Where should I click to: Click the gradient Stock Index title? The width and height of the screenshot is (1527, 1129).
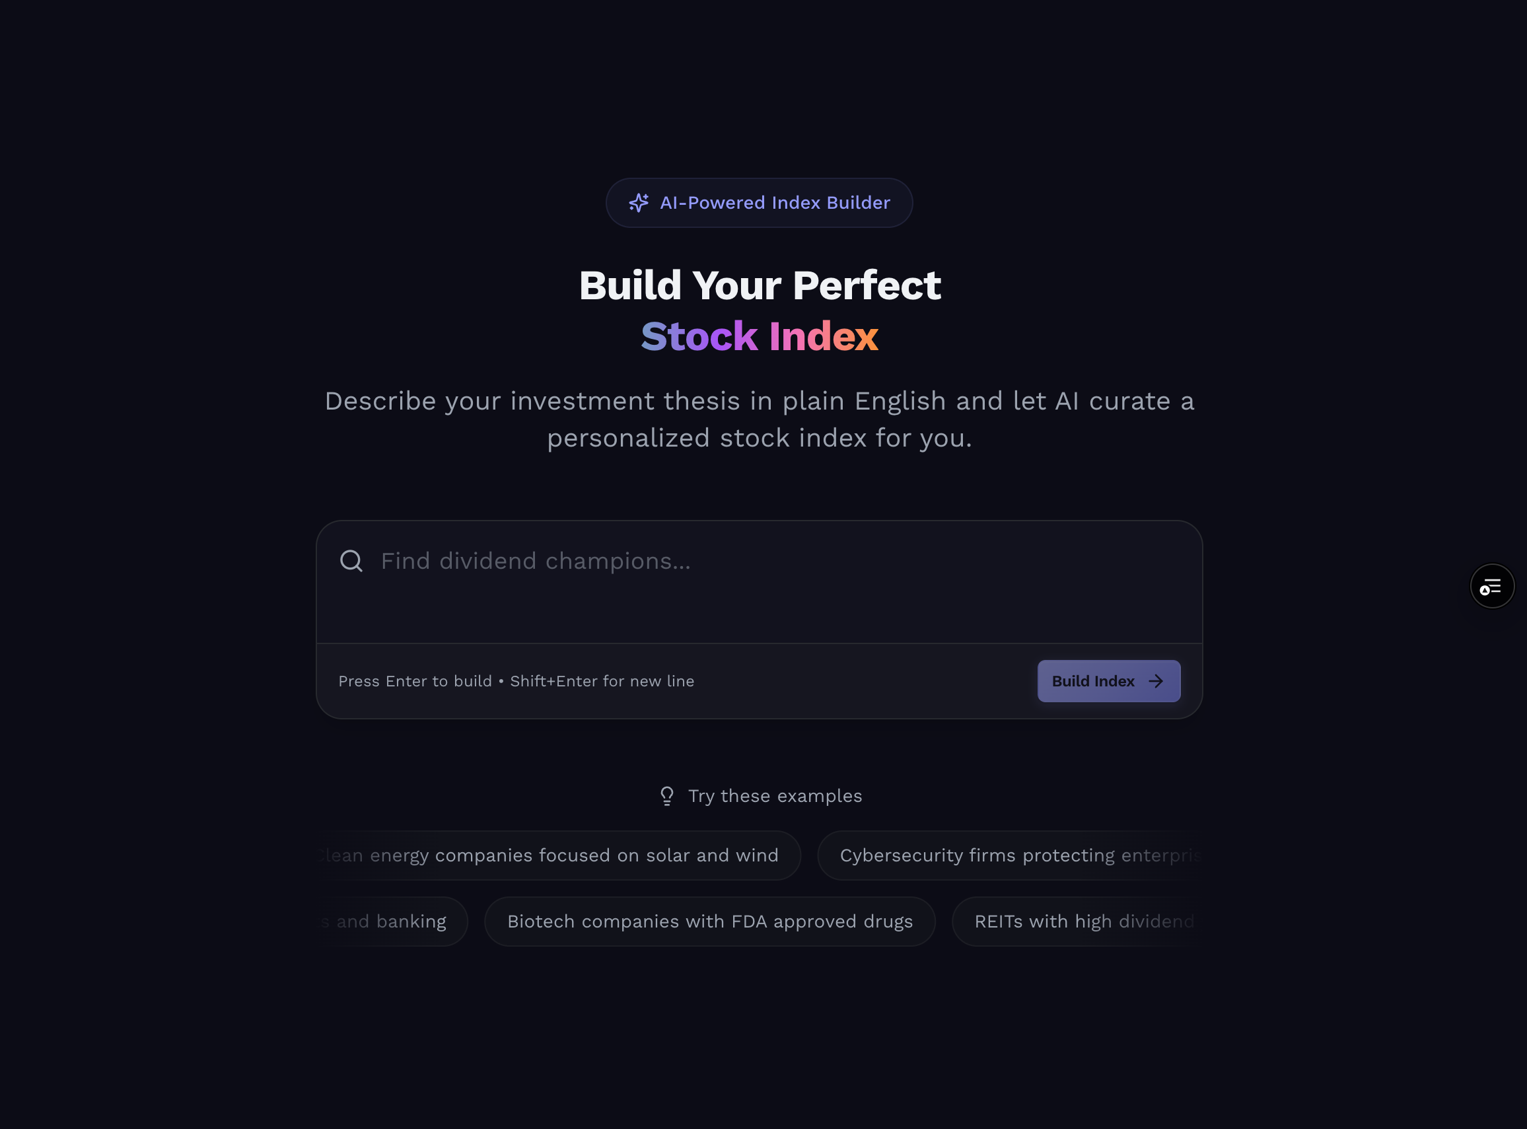coord(760,336)
